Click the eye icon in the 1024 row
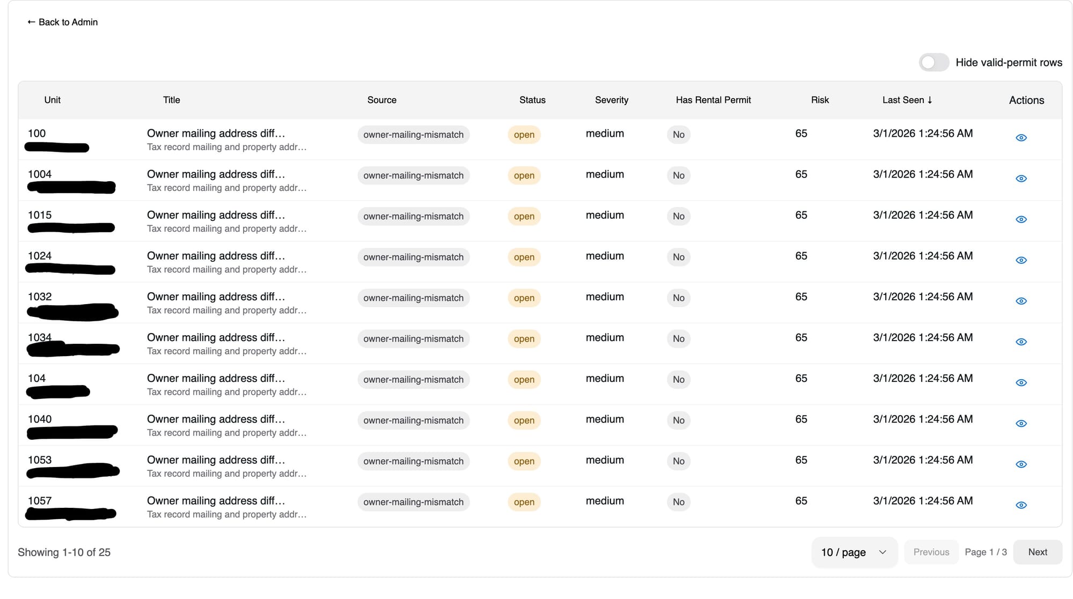The height and width of the screenshot is (599, 1073). [x=1021, y=260]
